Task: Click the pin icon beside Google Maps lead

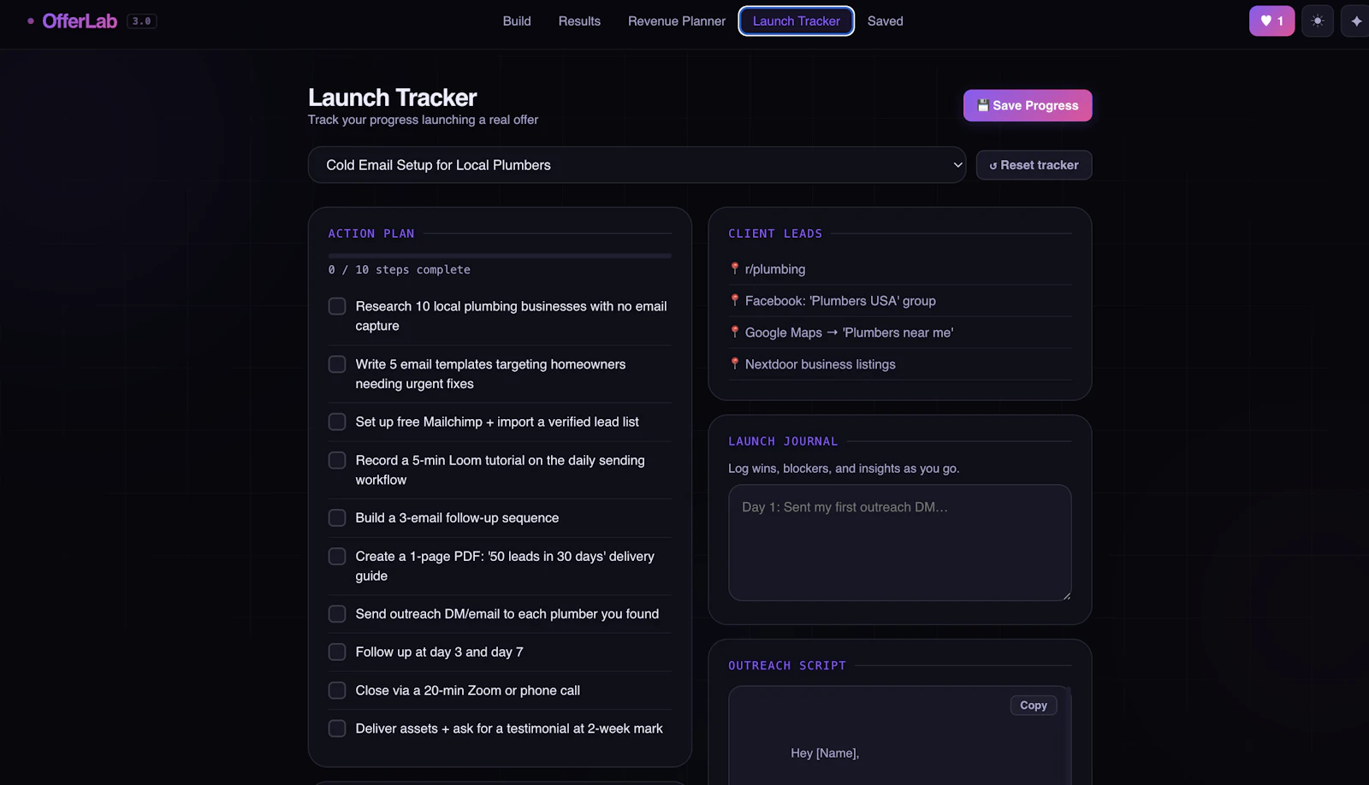Action: point(734,332)
